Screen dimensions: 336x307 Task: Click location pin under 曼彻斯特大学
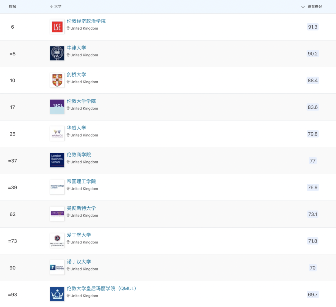coord(68,215)
